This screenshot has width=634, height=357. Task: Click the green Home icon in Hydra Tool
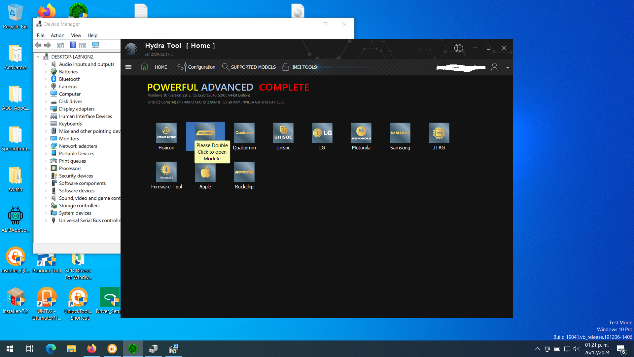[144, 67]
